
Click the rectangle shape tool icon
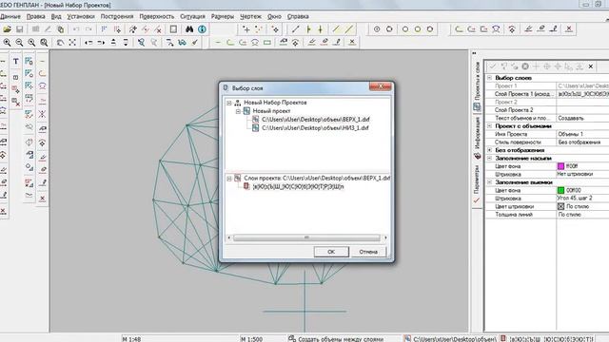pyautogui.click(x=267, y=42)
